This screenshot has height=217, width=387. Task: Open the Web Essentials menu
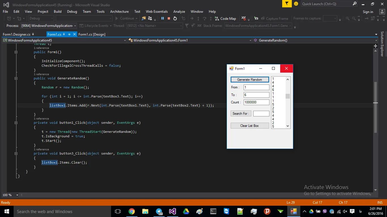[x=157, y=12]
